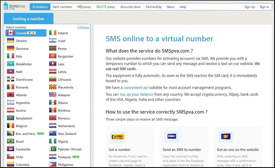This screenshot has width=275, height=168.
Task: Click the Sign in link
Action: [264, 7]
